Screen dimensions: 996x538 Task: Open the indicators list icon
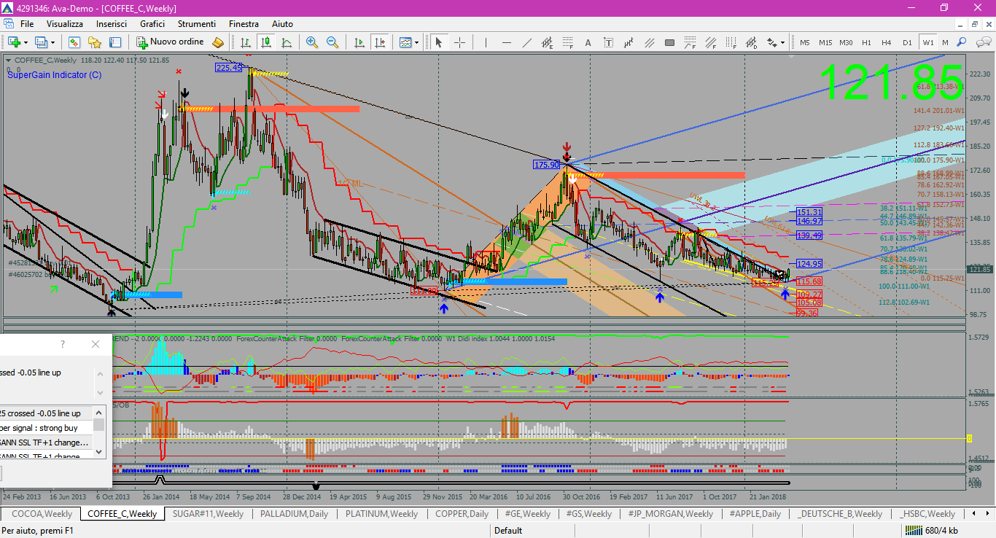coord(405,42)
